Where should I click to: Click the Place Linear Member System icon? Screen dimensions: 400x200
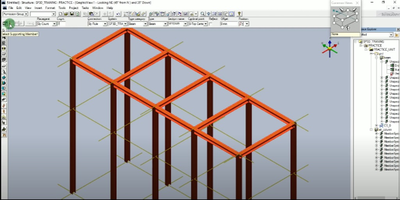tap(4, 37)
